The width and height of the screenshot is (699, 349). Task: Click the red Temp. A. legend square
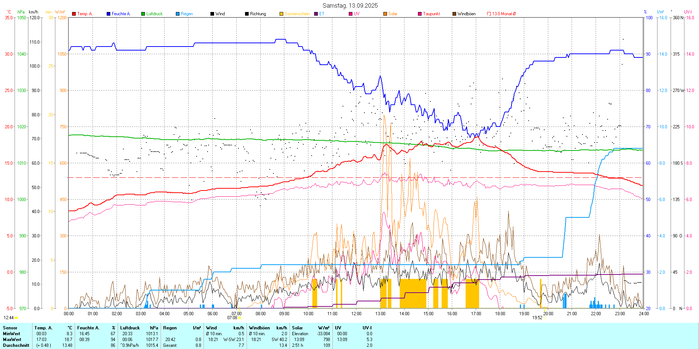coord(74,14)
